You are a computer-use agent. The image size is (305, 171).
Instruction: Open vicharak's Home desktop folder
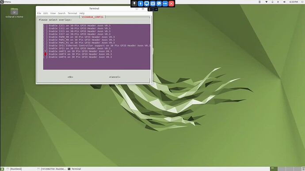pos(14,13)
